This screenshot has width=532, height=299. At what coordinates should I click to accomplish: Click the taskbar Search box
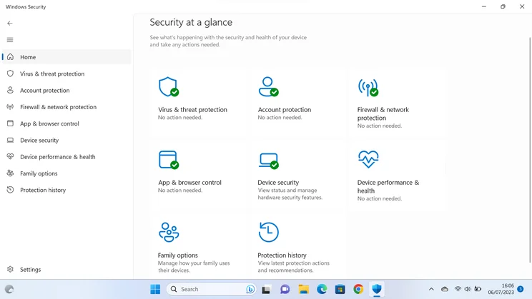click(211, 289)
